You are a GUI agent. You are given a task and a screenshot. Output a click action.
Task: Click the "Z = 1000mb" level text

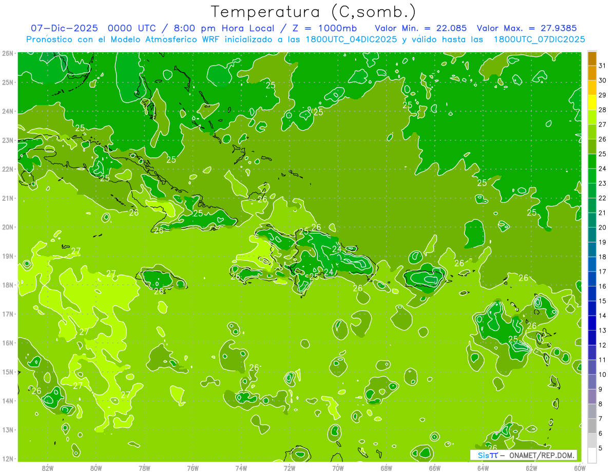pos(325,28)
